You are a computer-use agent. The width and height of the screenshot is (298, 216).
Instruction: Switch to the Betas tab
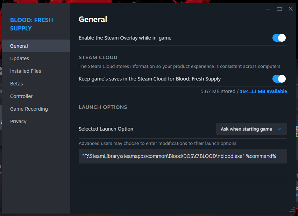coord(16,84)
